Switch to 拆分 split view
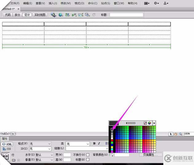This screenshot has height=165, width=194. (17, 15)
